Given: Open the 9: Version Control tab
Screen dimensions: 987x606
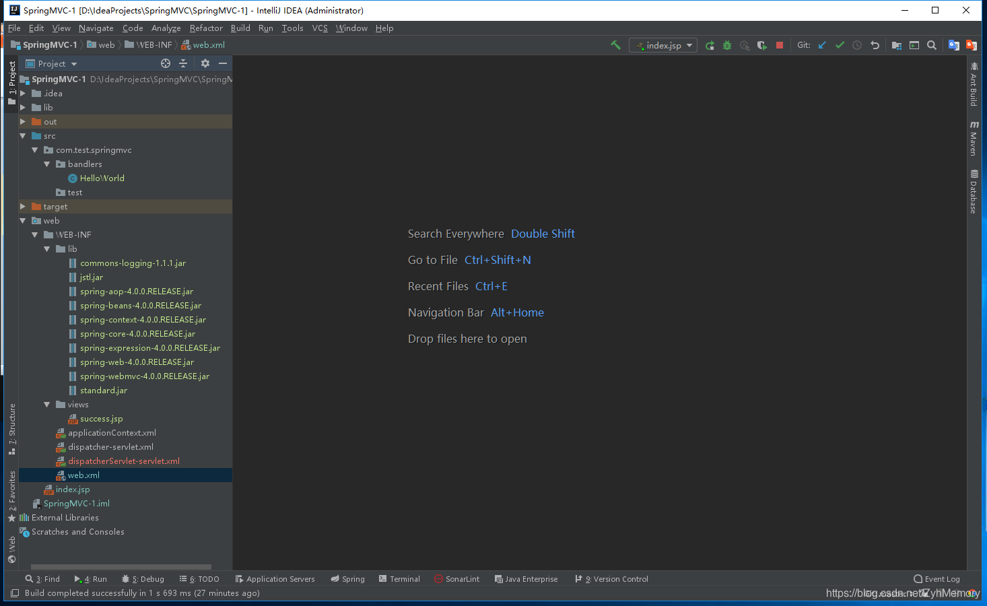Looking at the screenshot, I should pyautogui.click(x=611, y=579).
